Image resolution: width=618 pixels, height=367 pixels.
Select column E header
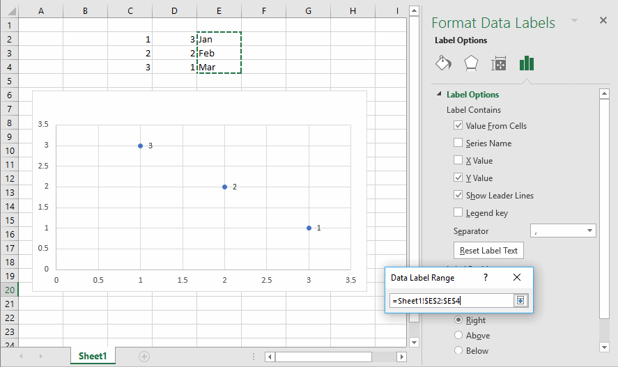click(x=219, y=11)
